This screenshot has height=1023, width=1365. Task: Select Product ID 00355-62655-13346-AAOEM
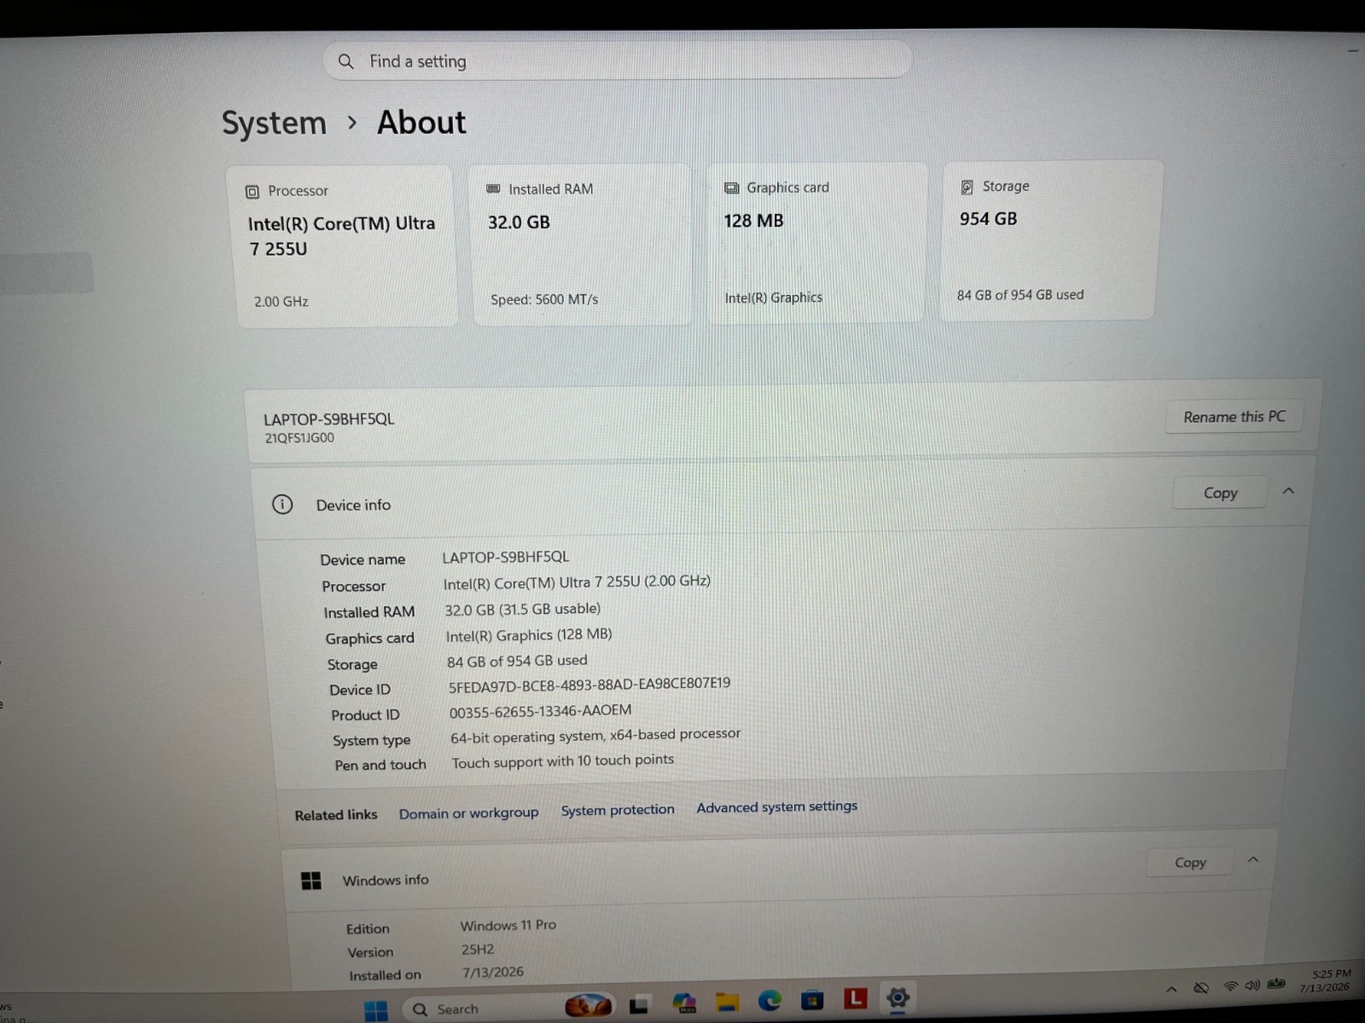(540, 711)
